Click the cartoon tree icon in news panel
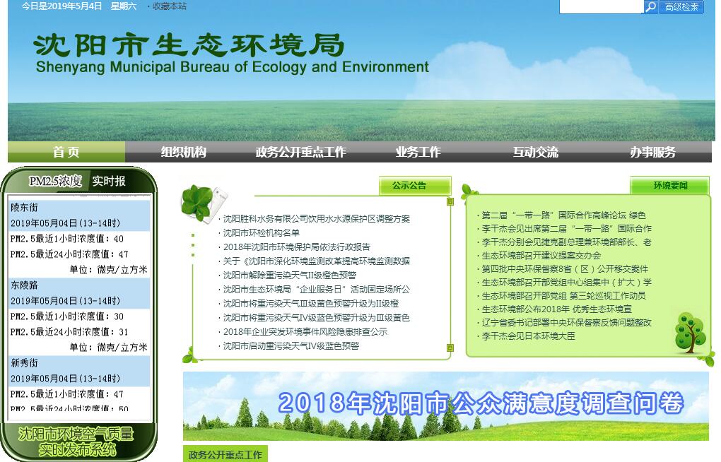Viewport: 721px width, 462px height. [x=689, y=332]
